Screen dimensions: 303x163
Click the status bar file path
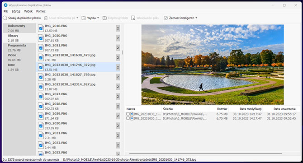click(x=130, y=159)
